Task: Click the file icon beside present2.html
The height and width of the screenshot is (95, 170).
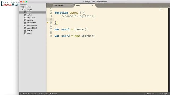Action: tap(25, 25)
